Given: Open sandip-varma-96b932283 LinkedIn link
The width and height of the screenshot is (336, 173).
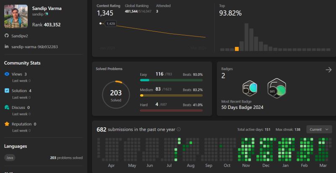Looking at the screenshot, I should (34, 46).
